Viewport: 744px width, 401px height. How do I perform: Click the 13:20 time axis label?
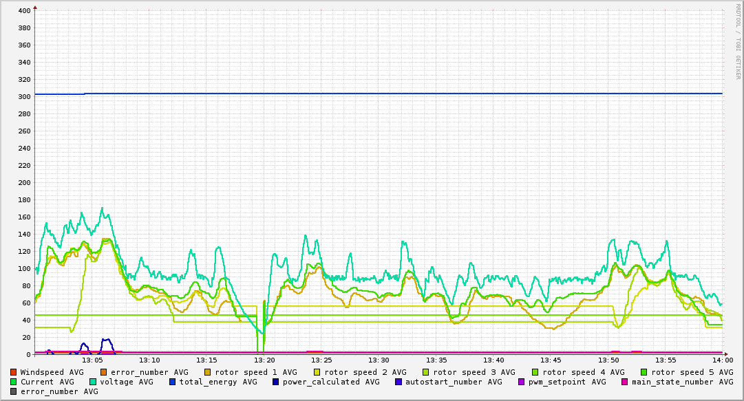pyautogui.click(x=265, y=360)
